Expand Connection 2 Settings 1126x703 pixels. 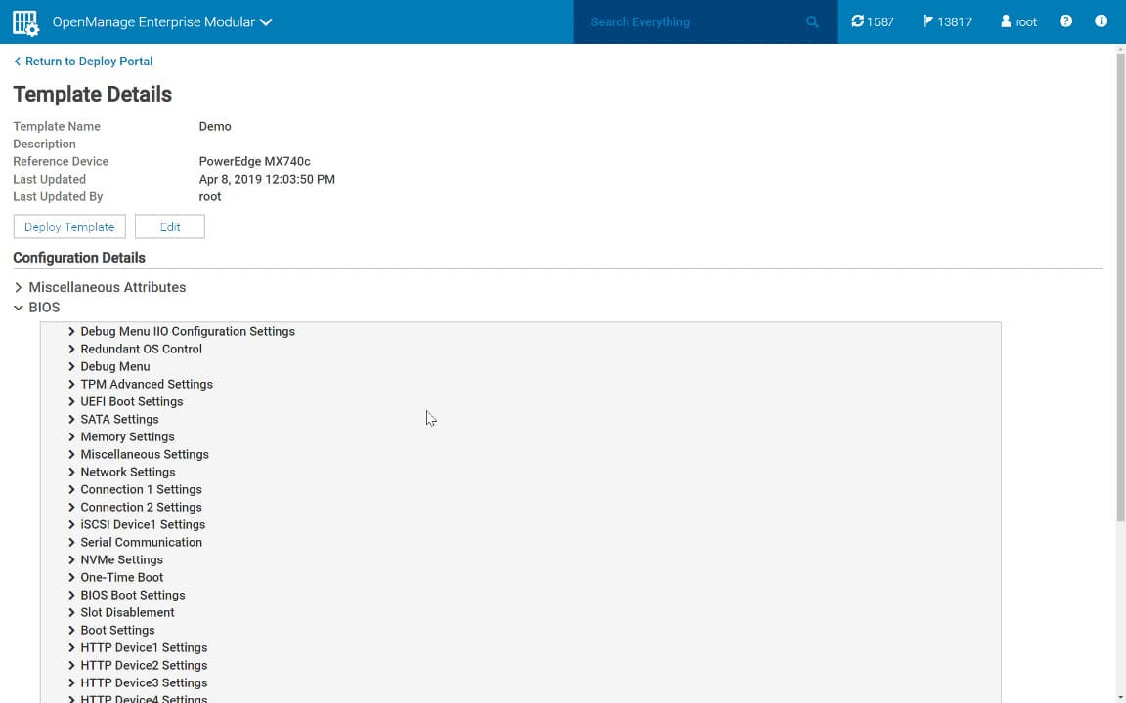(x=134, y=507)
